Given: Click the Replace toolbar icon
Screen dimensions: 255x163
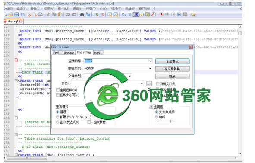Looking at the screenshot, I should 88,15.
